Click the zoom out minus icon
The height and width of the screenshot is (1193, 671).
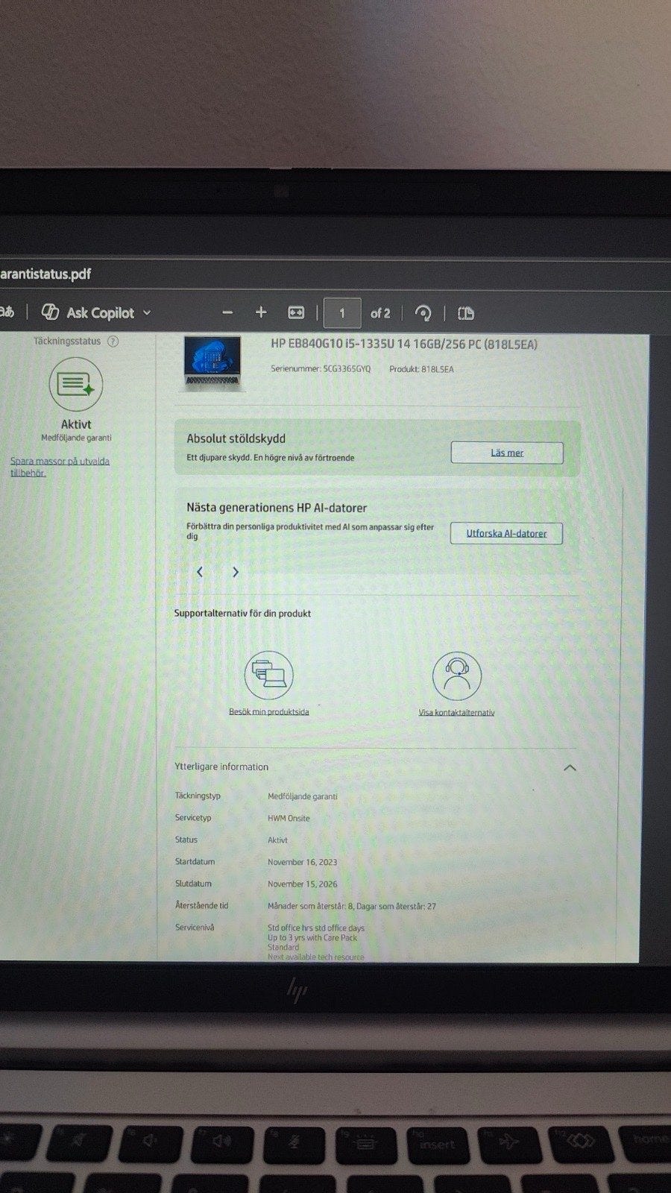[x=227, y=313]
